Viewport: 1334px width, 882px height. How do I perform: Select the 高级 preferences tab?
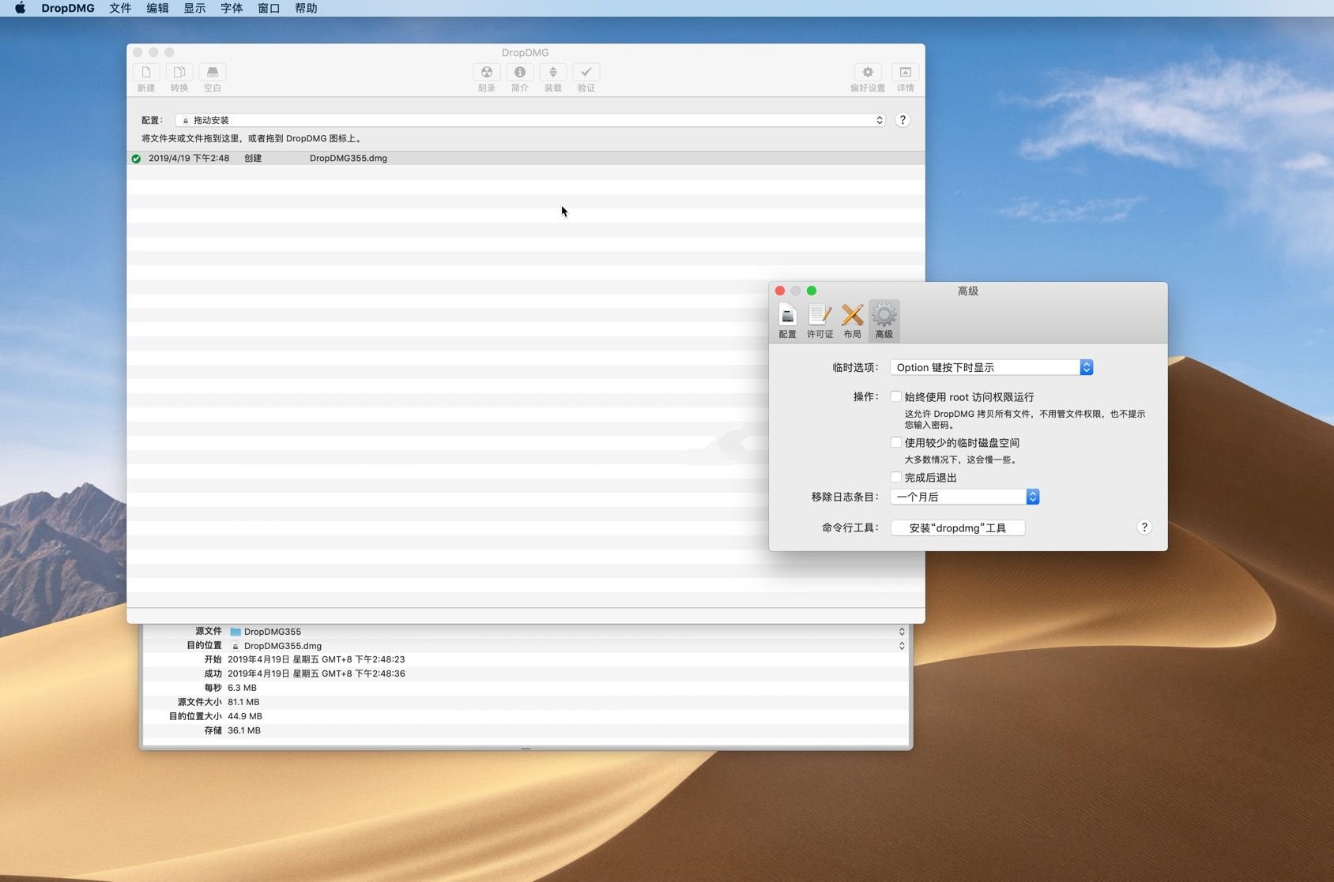(884, 321)
